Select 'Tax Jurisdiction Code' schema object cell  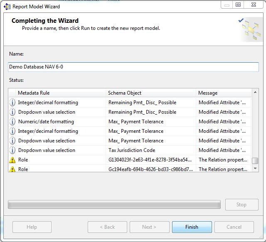(132, 150)
